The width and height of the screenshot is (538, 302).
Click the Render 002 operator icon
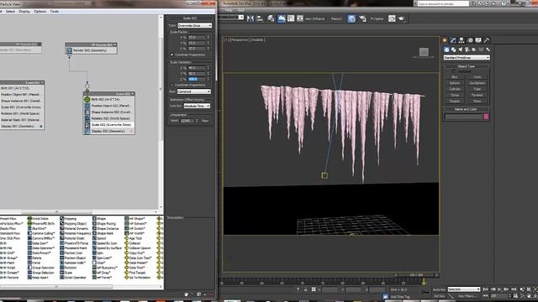[69, 50]
